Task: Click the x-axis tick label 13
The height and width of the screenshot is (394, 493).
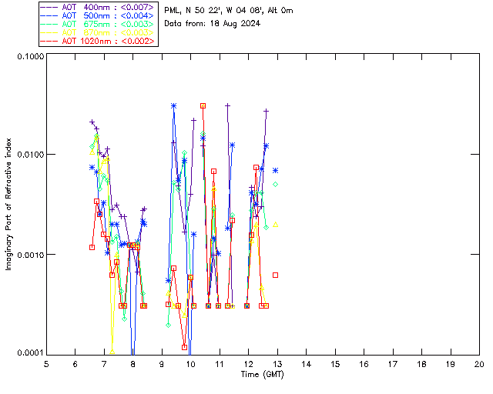Action: point(277,363)
